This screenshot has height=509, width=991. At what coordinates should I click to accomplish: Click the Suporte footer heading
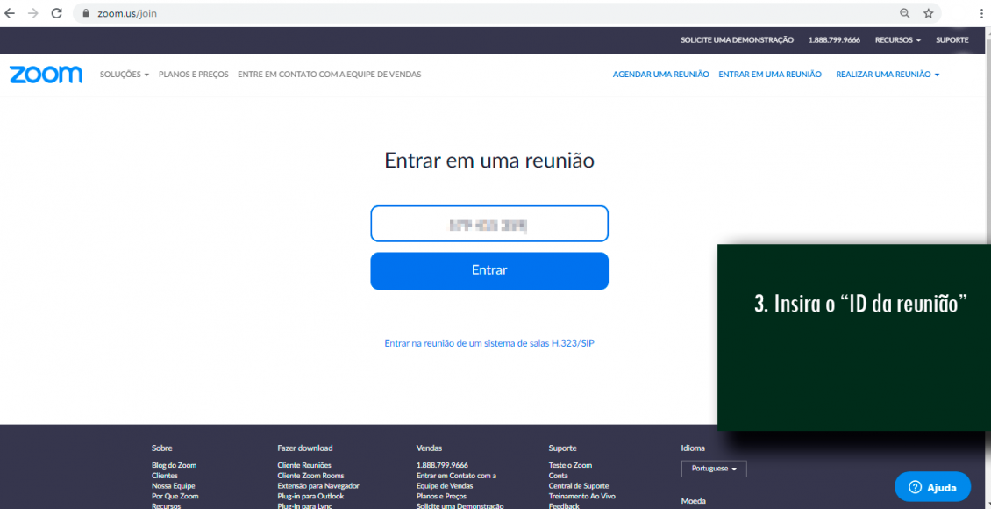tap(562, 448)
